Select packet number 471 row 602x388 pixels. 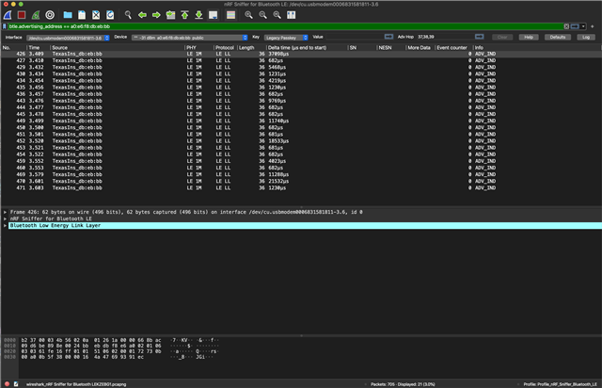[x=301, y=188]
